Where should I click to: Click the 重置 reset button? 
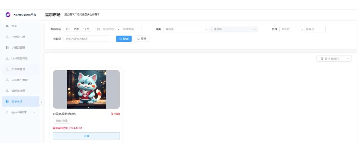click(142, 39)
